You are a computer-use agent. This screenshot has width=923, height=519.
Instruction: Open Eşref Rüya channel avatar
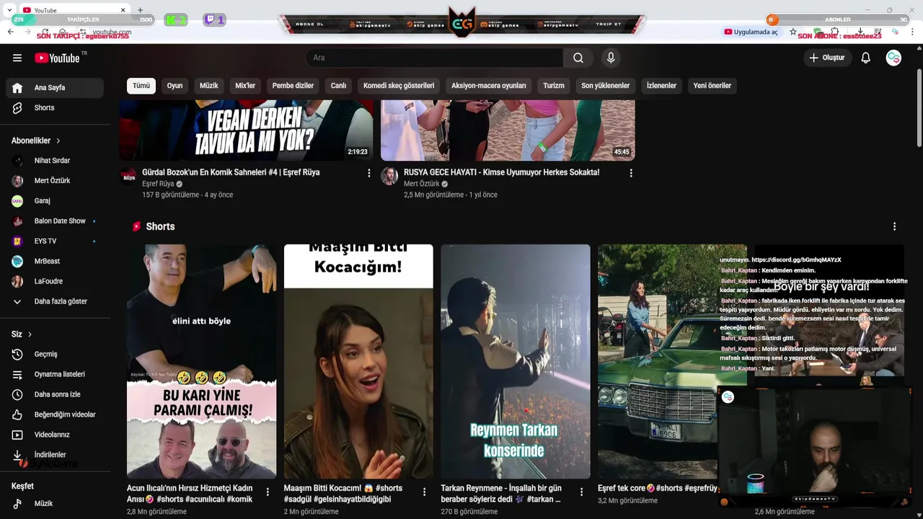[129, 177]
